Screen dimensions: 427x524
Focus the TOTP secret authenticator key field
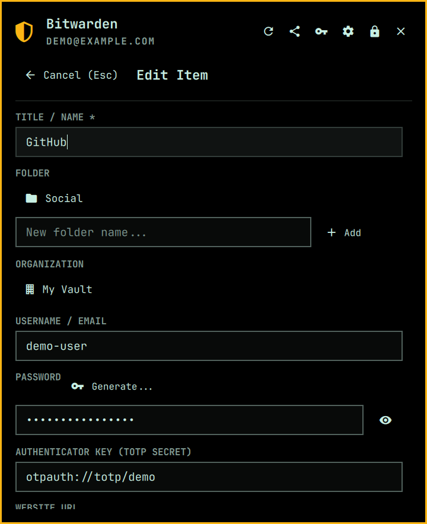pyautogui.click(x=209, y=477)
